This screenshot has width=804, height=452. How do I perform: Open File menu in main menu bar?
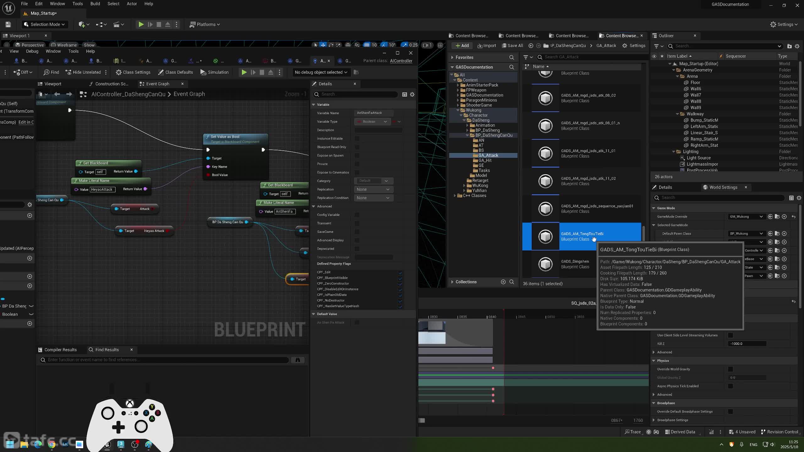coord(24,4)
